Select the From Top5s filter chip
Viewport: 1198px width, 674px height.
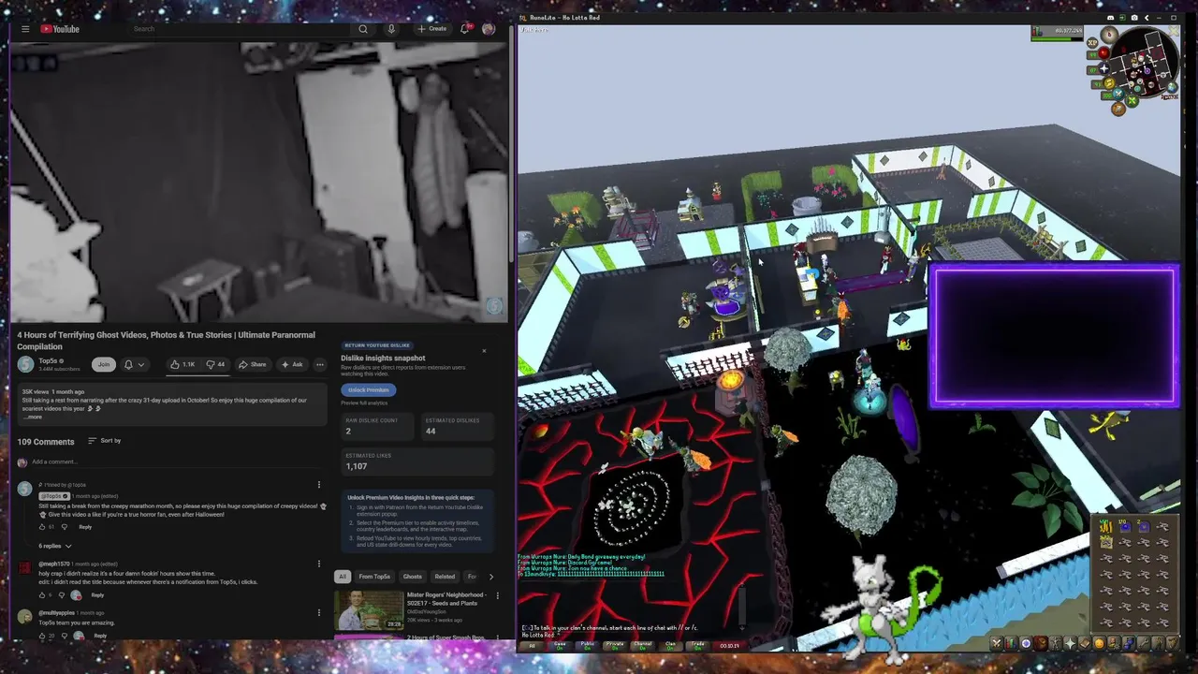[374, 577]
